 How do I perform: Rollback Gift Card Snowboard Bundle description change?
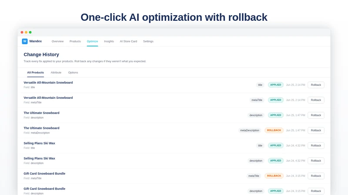click(x=316, y=191)
